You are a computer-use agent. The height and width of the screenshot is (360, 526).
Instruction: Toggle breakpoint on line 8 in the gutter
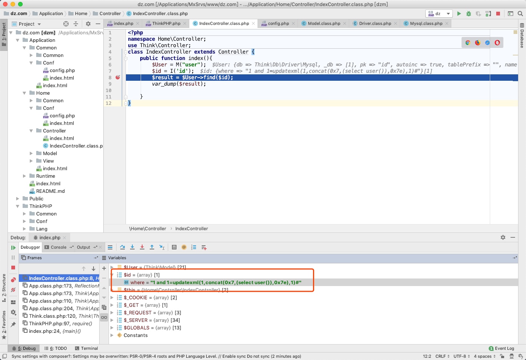118,77
